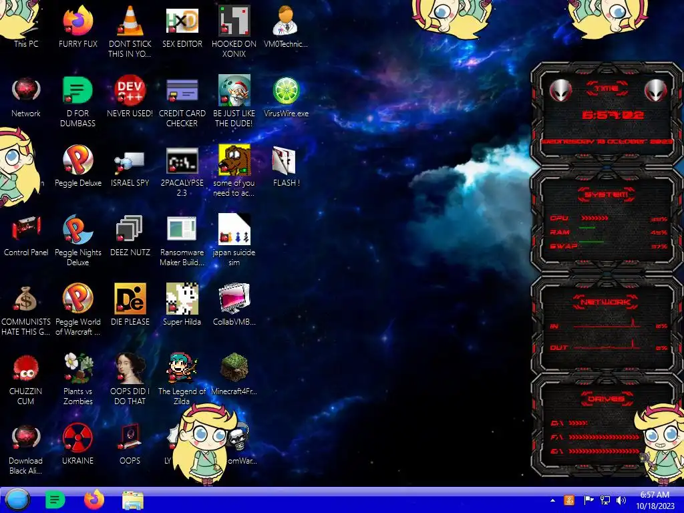Open the Action Center flag icon
Image resolution: width=684 pixels, height=513 pixels.
point(588,500)
